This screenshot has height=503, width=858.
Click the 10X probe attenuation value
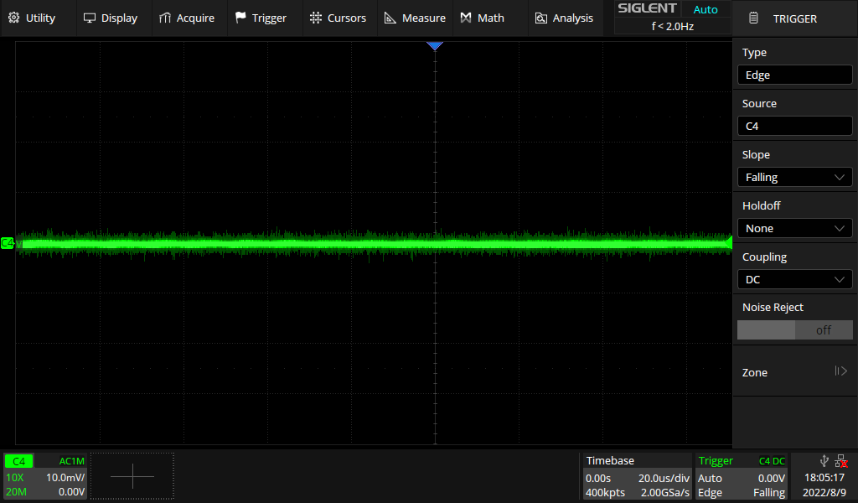click(x=15, y=477)
